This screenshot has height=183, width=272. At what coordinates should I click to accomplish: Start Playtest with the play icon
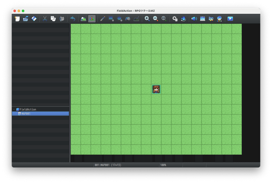tap(230, 19)
